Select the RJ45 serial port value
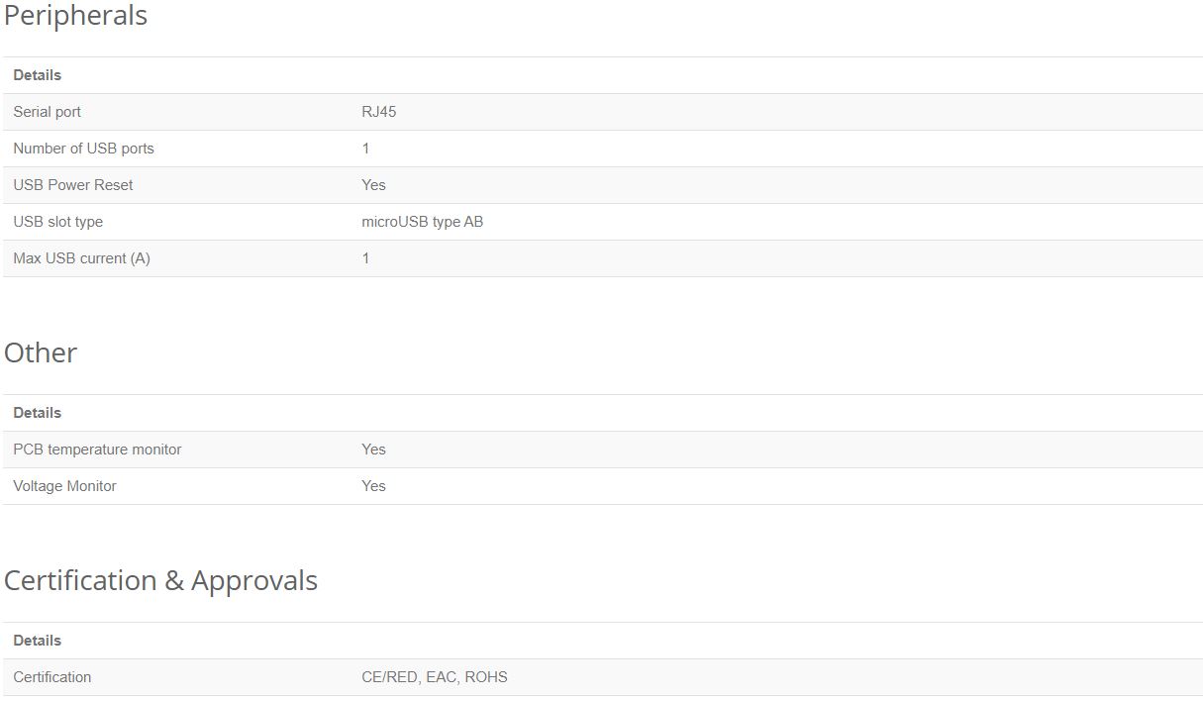 (x=379, y=112)
